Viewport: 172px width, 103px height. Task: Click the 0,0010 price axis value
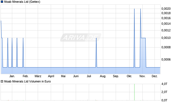(x=166, y=38)
